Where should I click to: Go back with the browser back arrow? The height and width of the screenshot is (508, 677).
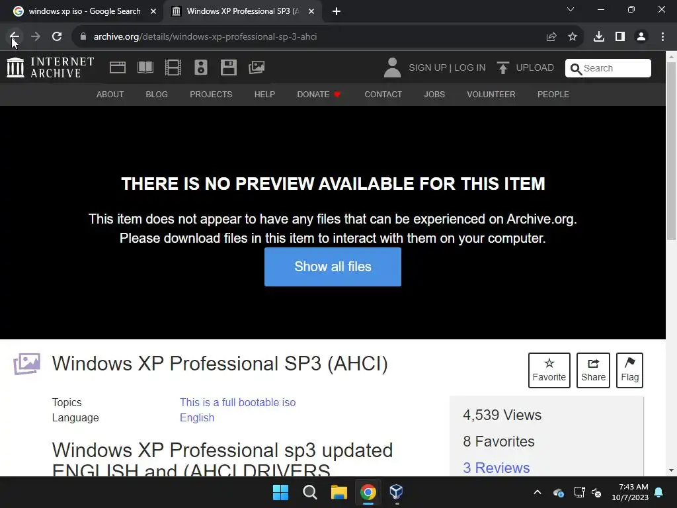15,37
